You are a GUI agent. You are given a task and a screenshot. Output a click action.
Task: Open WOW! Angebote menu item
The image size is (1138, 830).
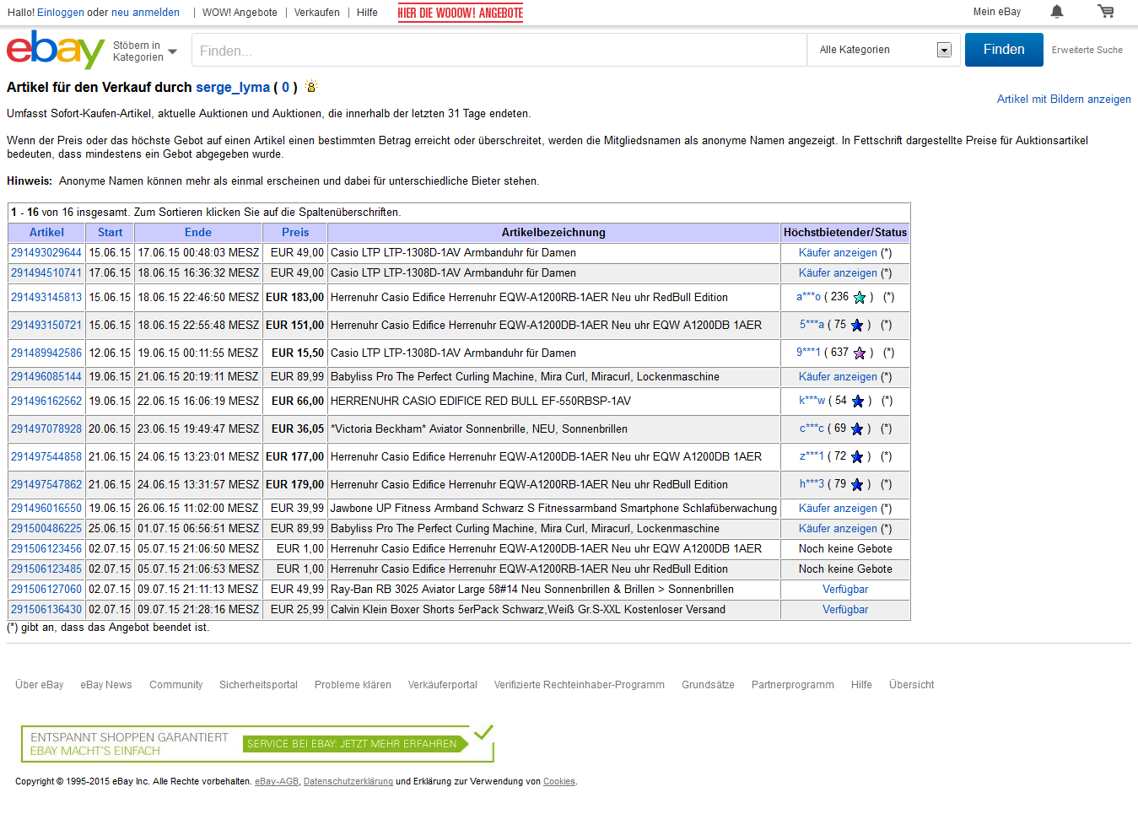(x=240, y=13)
